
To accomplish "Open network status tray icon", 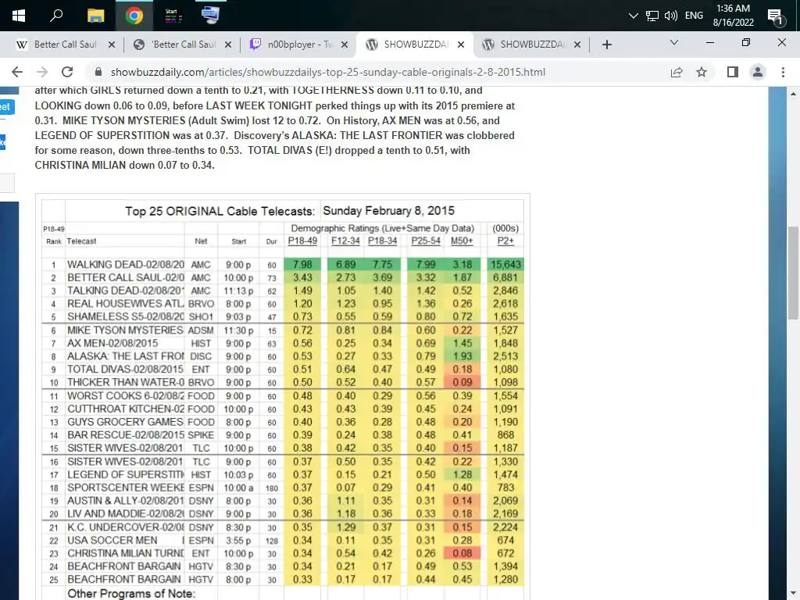I will click(x=652, y=16).
